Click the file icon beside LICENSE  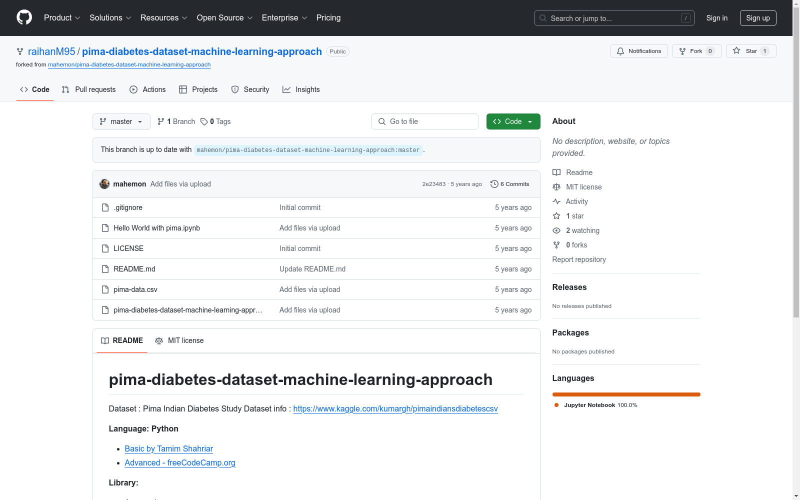click(x=105, y=248)
